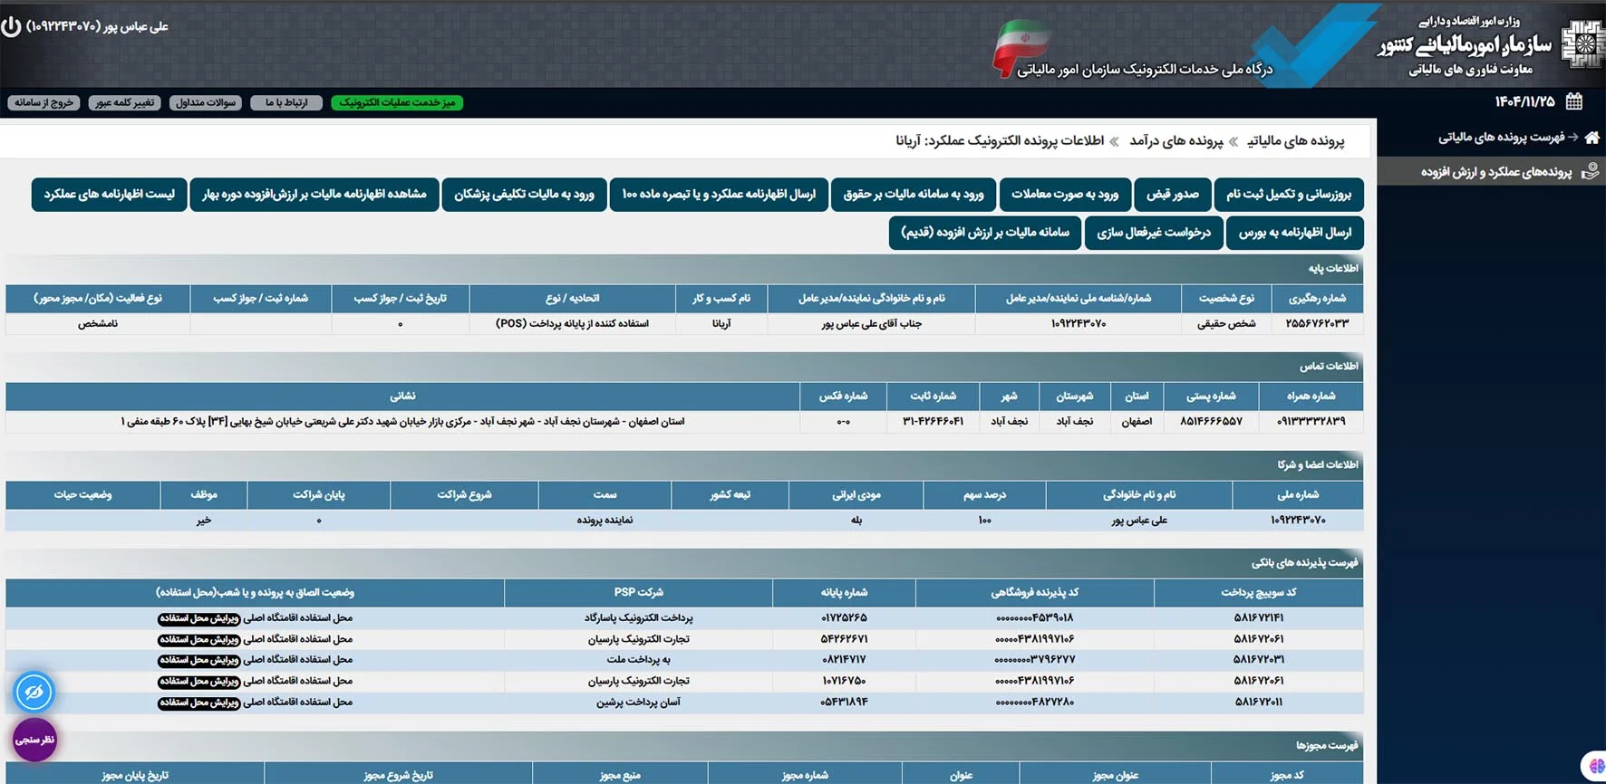Click the switch code ۵۸۱۶۷۲۱۴۱ cell
Image resolution: width=1606 pixels, height=784 pixels.
[x=1259, y=617]
